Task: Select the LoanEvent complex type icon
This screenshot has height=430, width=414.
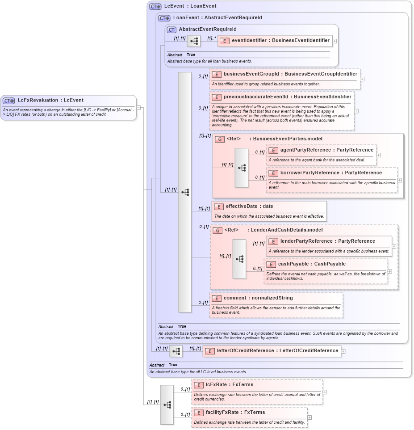Action: coord(163,18)
